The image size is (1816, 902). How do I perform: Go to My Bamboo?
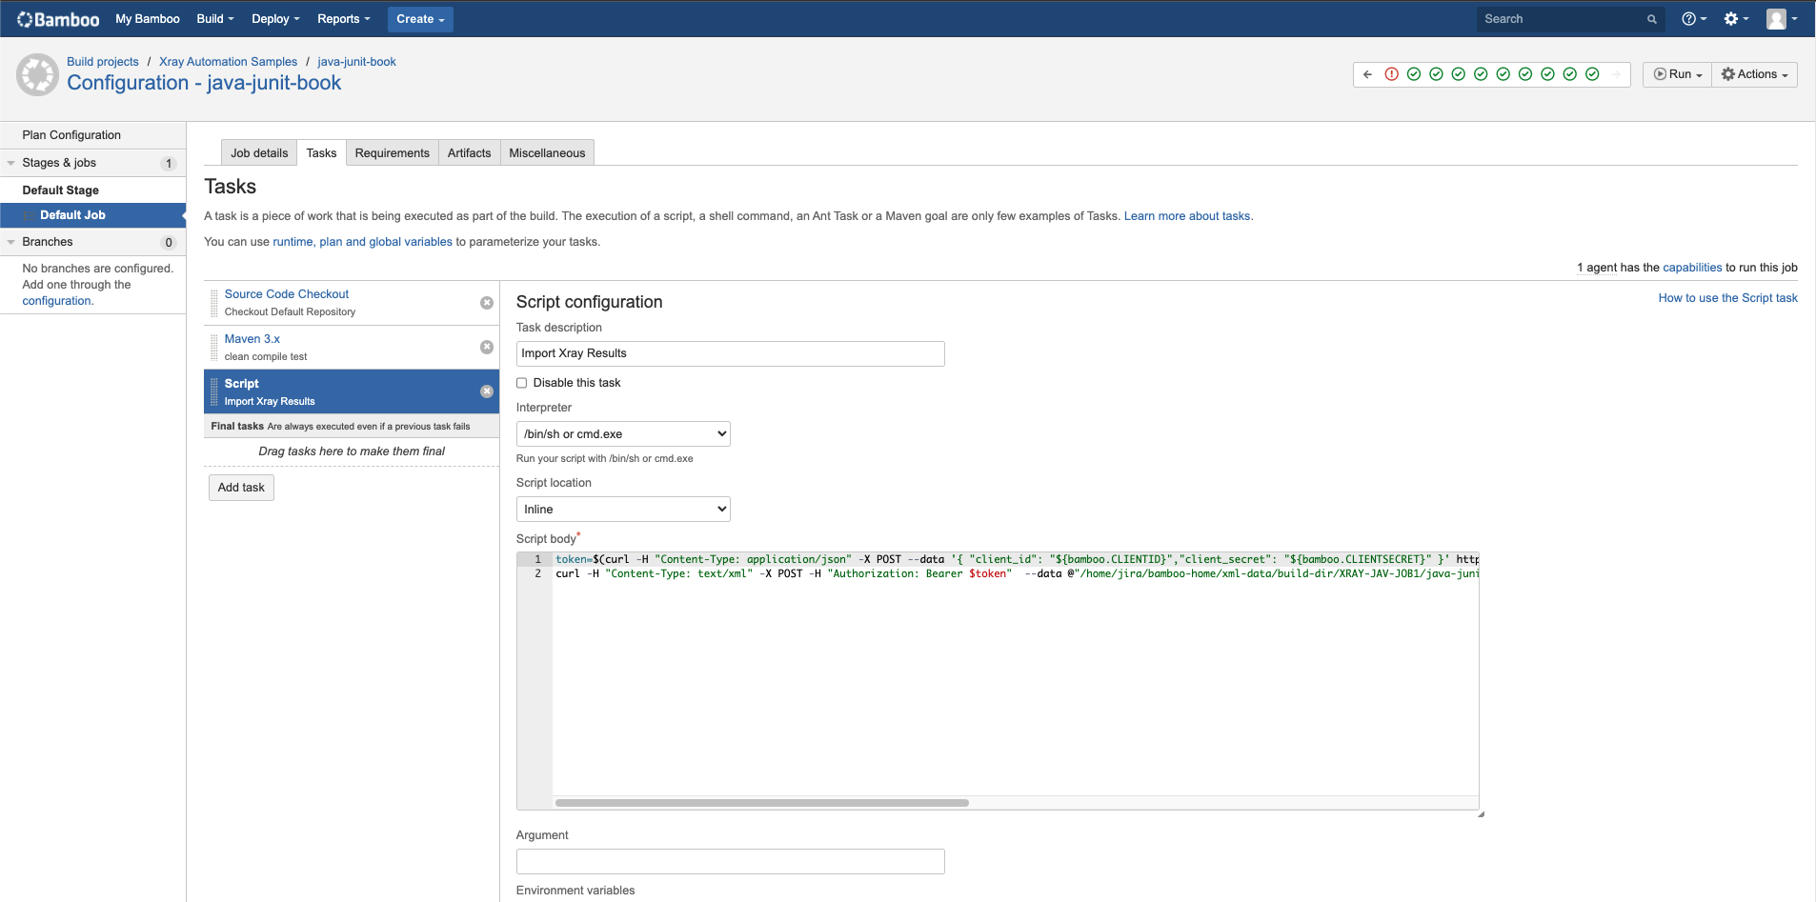[x=148, y=19]
